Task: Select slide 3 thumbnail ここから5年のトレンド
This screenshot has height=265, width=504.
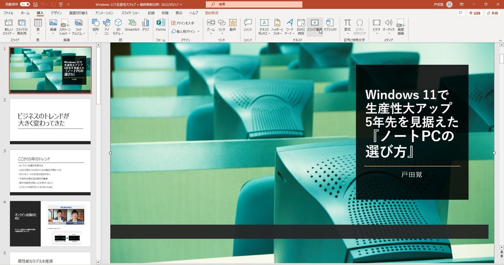Action: coord(50,172)
